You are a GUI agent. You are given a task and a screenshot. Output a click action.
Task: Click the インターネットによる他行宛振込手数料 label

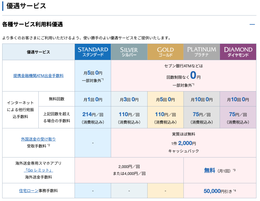click(x=20, y=110)
